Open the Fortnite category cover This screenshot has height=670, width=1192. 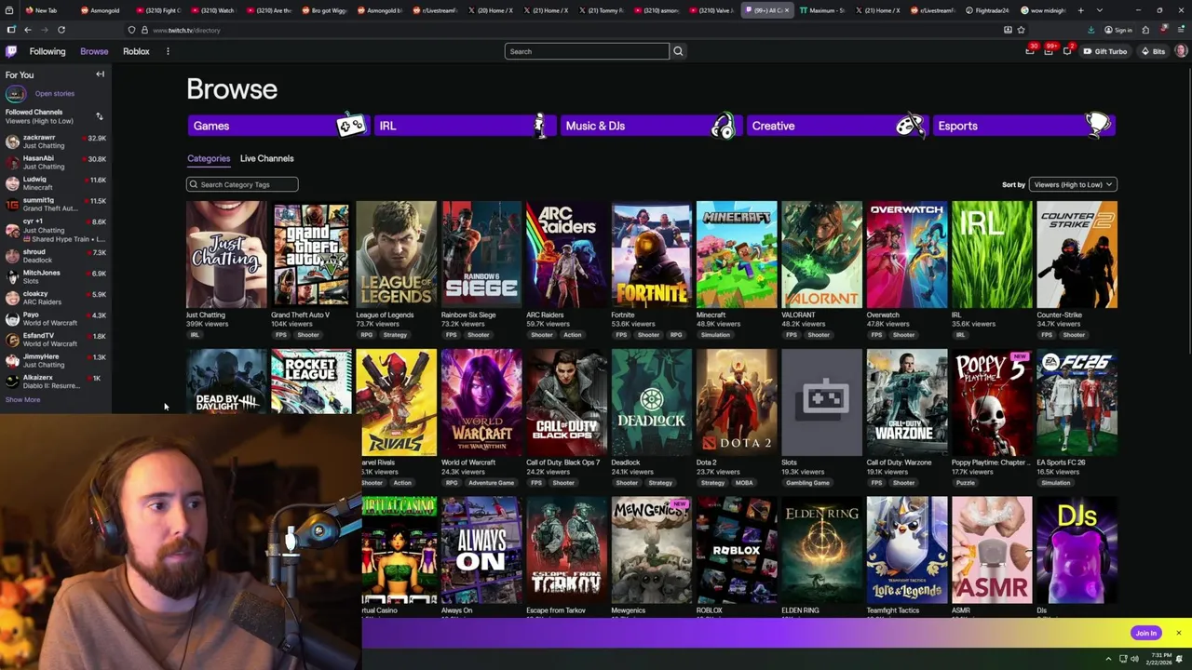pos(651,254)
